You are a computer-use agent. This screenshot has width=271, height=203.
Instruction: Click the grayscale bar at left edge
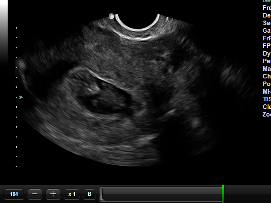click(4, 33)
